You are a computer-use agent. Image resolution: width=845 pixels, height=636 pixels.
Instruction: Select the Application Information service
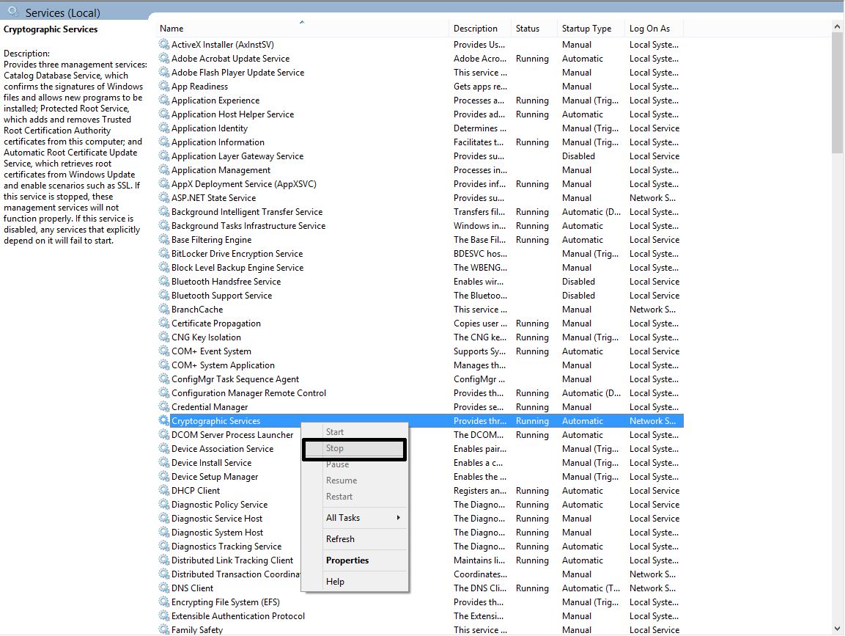421,142
